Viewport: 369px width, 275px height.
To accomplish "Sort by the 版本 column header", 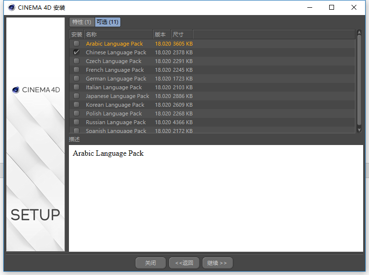I will [x=162, y=34].
